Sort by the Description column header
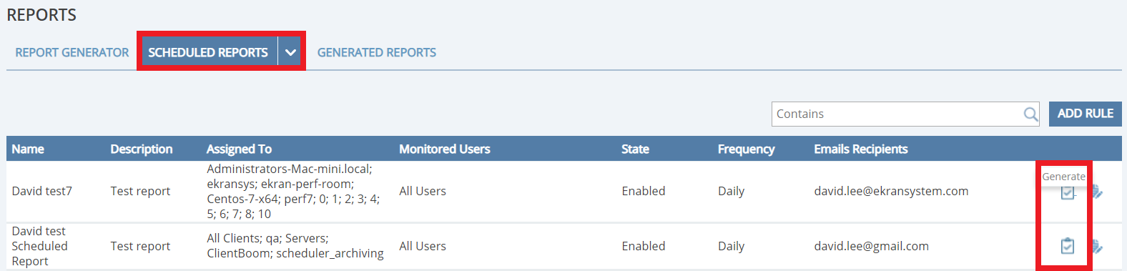The width and height of the screenshot is (1127, 271). pos(142,149)
